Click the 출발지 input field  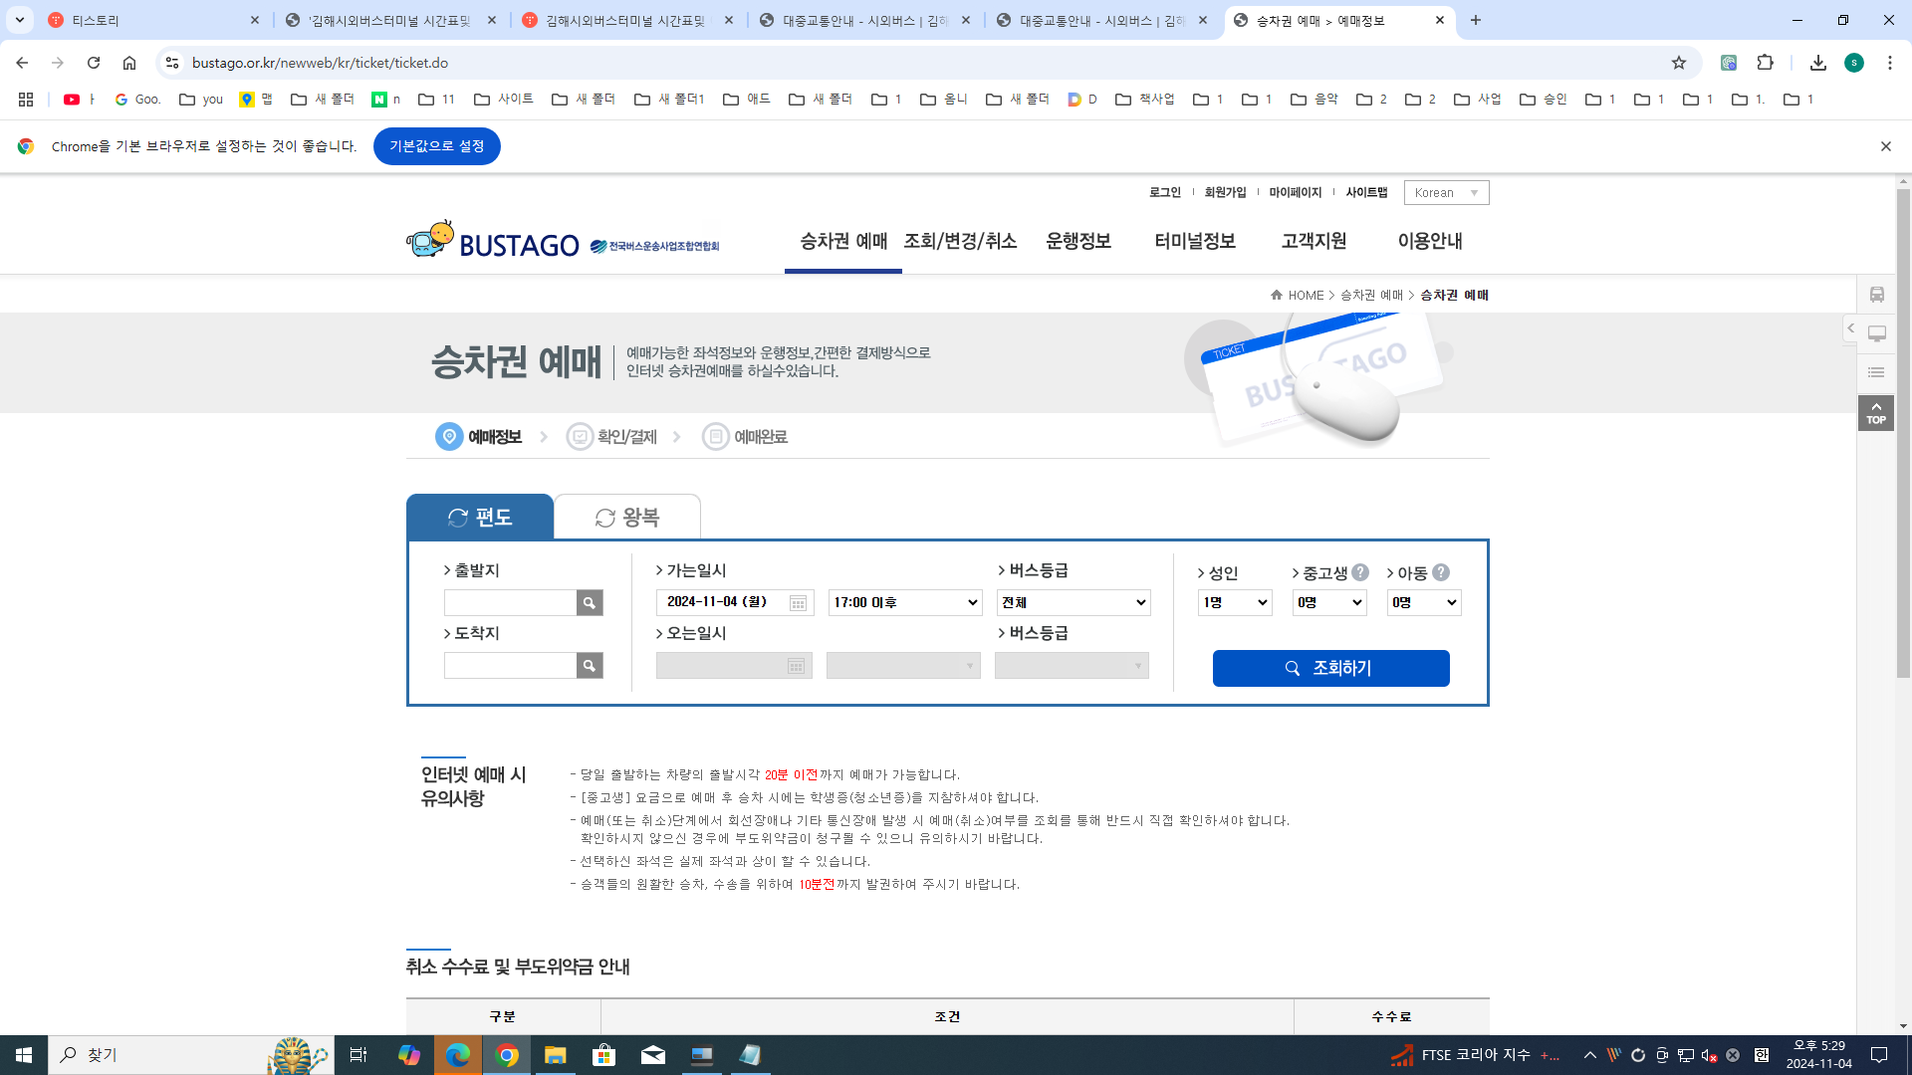[510, 602]
